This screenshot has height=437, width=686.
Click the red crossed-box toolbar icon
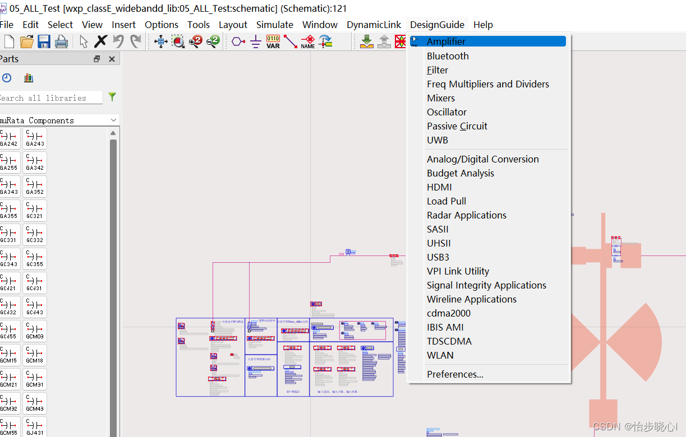pyautogui.click(x=400, y=41)
